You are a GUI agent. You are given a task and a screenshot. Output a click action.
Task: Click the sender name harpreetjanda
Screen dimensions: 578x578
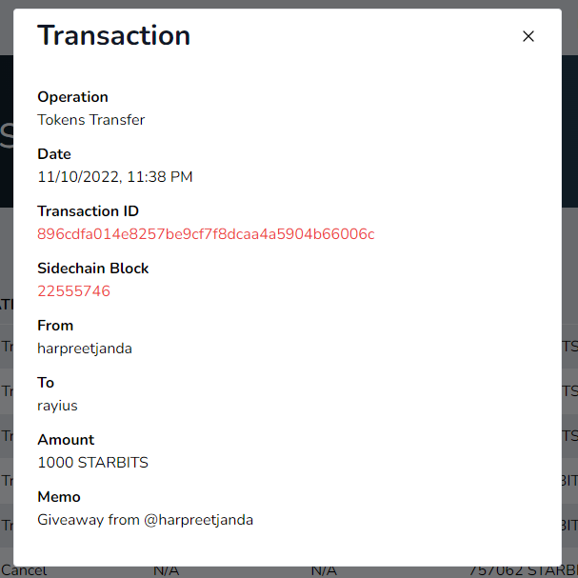click(x=85, y=349)
